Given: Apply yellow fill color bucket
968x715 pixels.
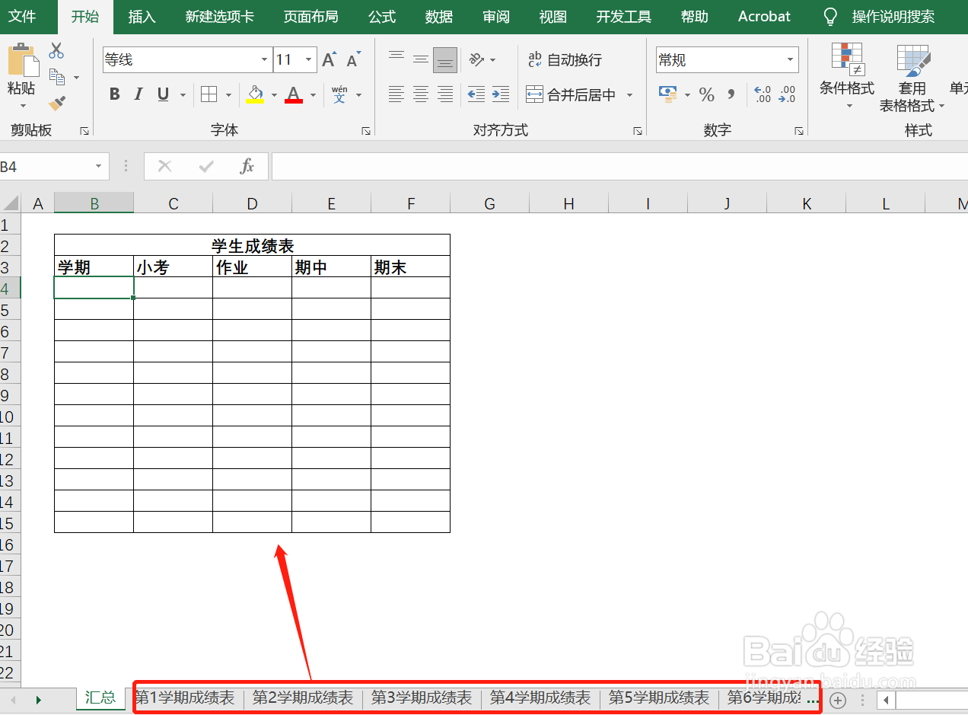Looking at the screenshot, I should (x=255, y=94).
